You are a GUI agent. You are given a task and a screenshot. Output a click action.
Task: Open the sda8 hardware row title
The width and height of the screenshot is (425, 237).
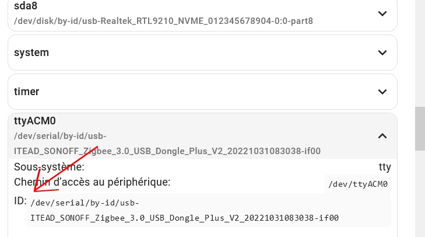tap(27, 7)
